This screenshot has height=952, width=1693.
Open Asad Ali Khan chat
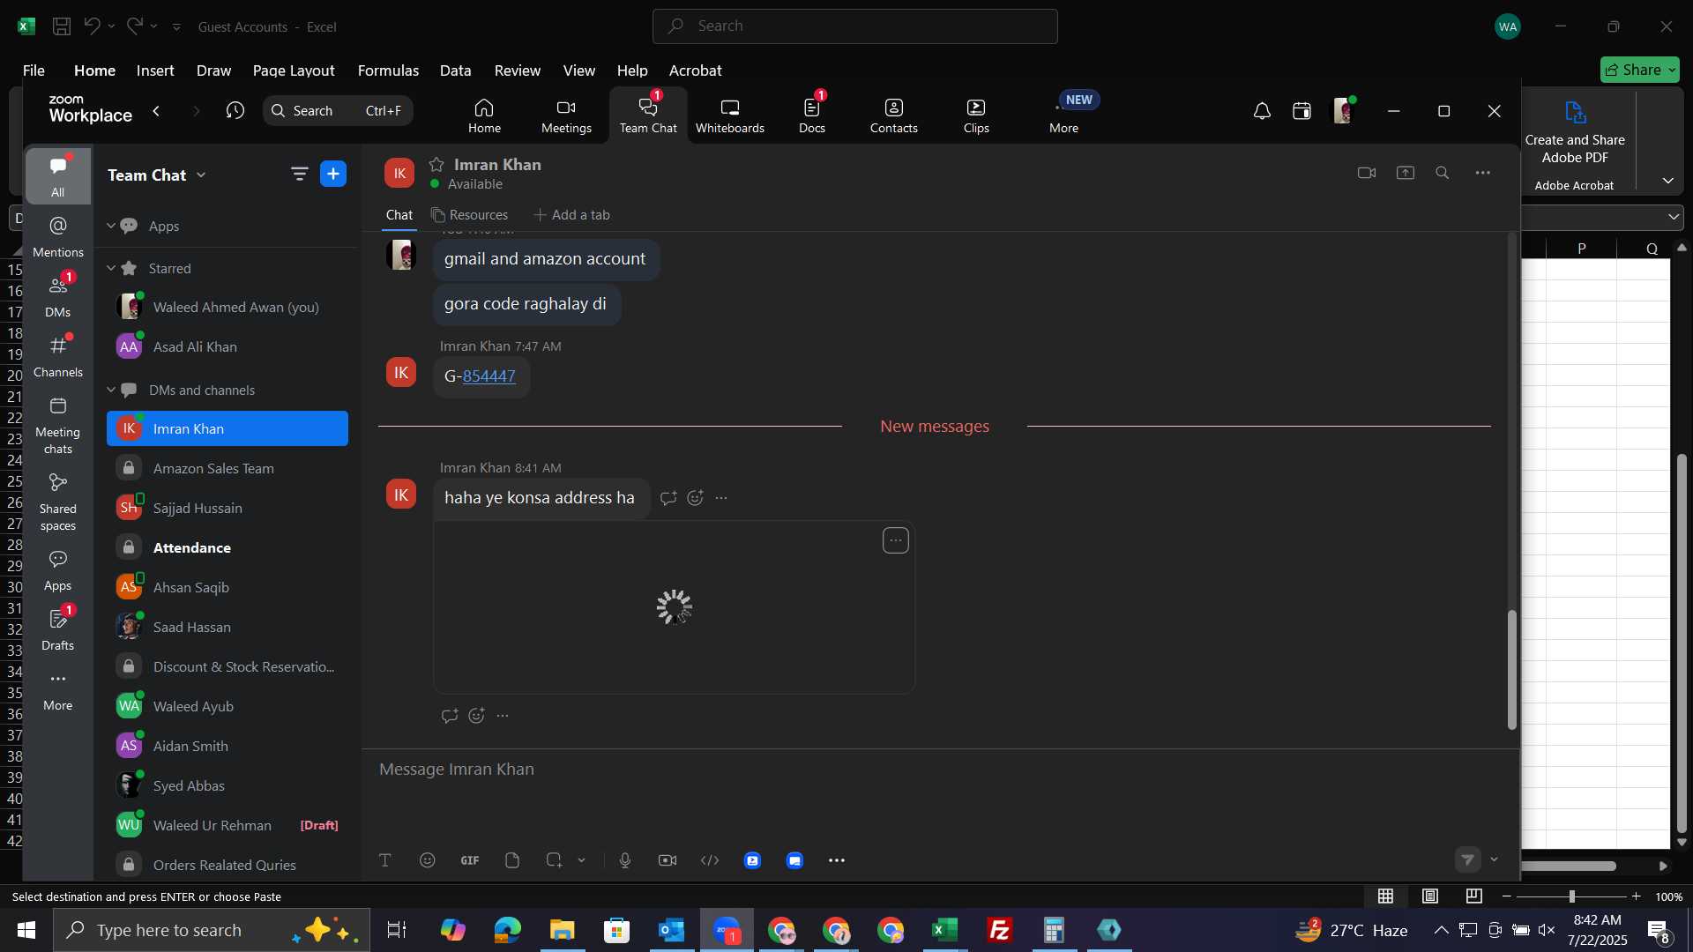pyautogui.click(x=227, y=347)
